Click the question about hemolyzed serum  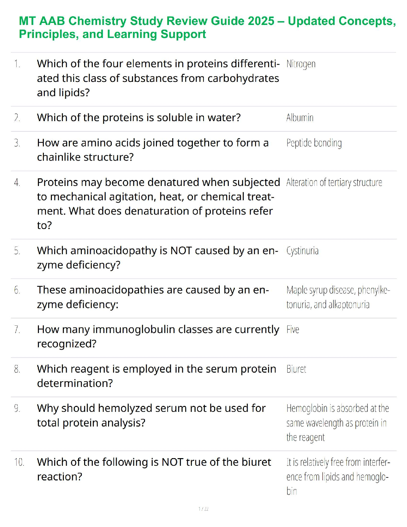(x=151, y=415)
